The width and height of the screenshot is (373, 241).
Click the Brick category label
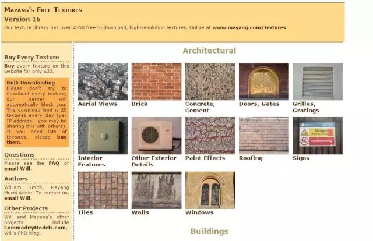coord(140,104)
